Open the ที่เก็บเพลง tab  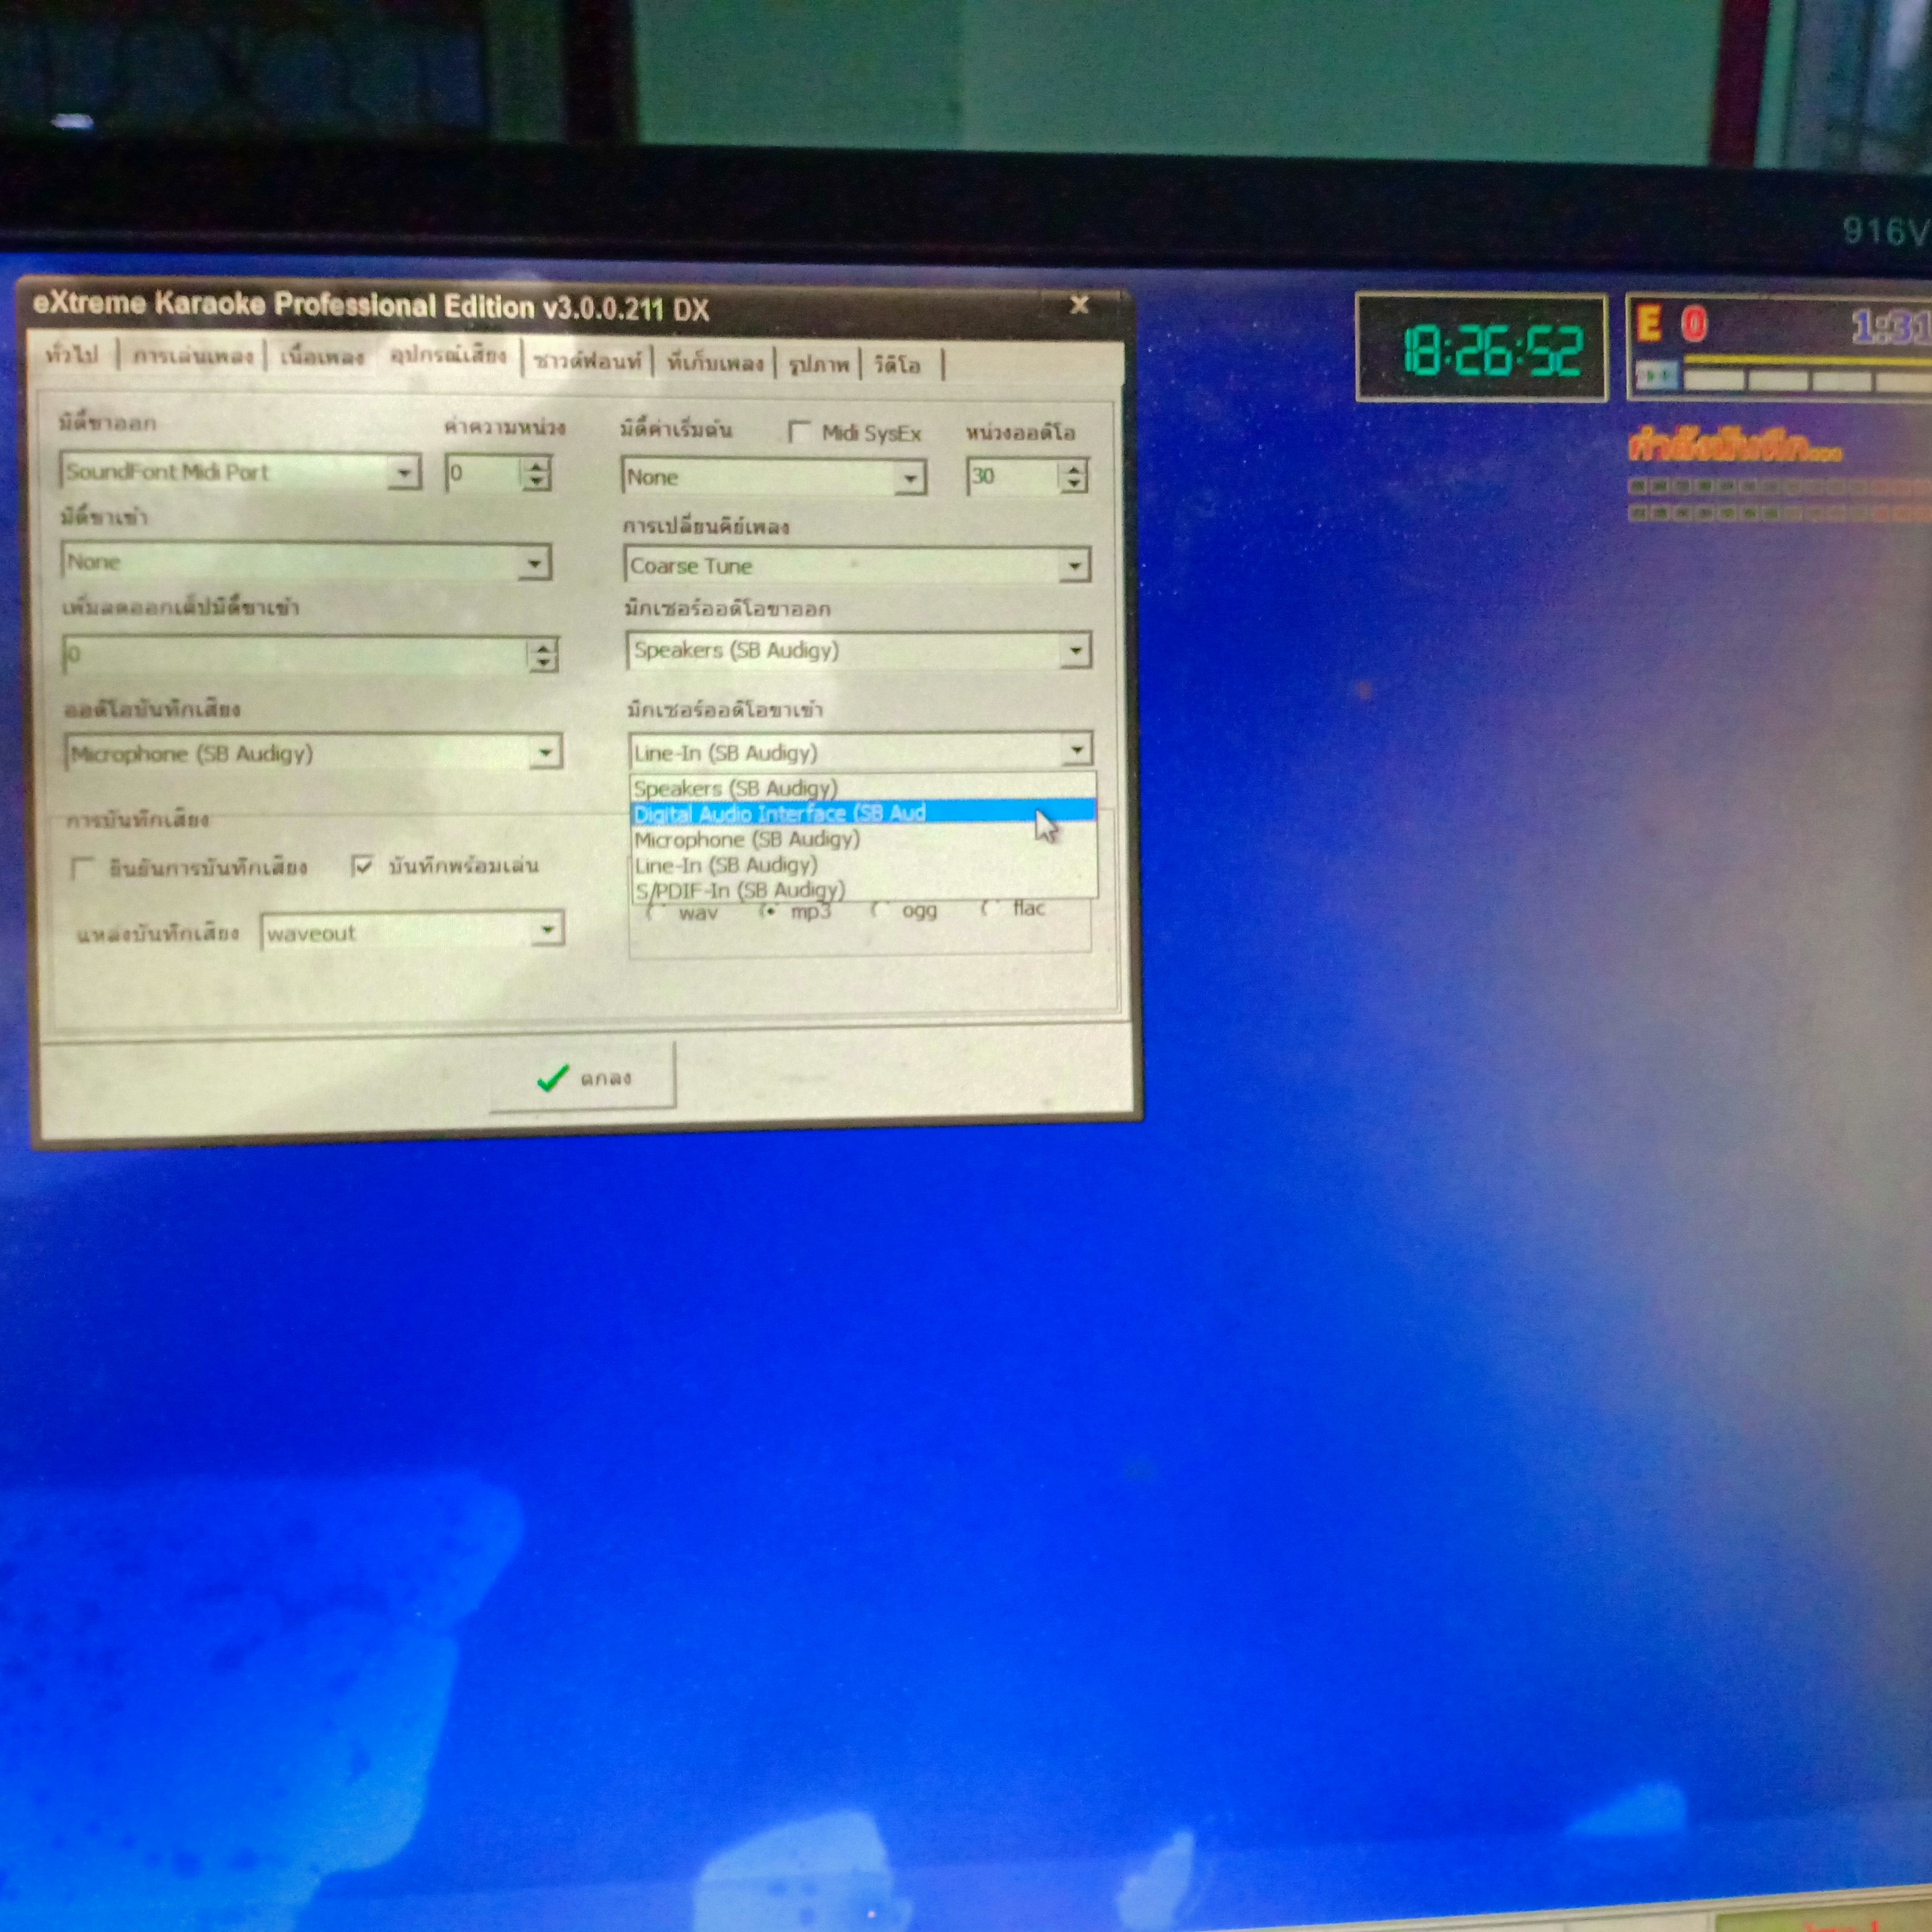coord(715,363)
